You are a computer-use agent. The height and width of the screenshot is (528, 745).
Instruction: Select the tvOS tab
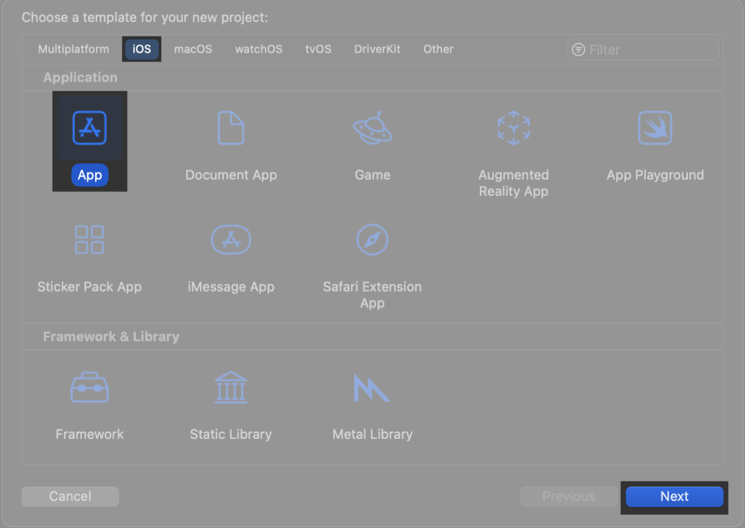pos(318,49)
